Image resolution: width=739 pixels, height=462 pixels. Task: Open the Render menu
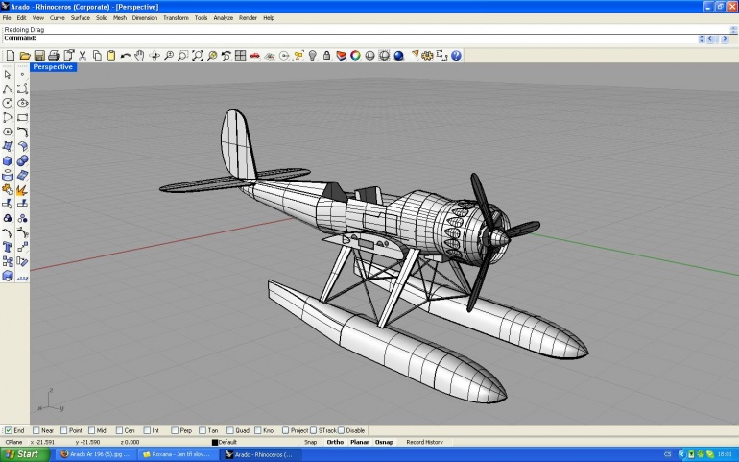248,18
